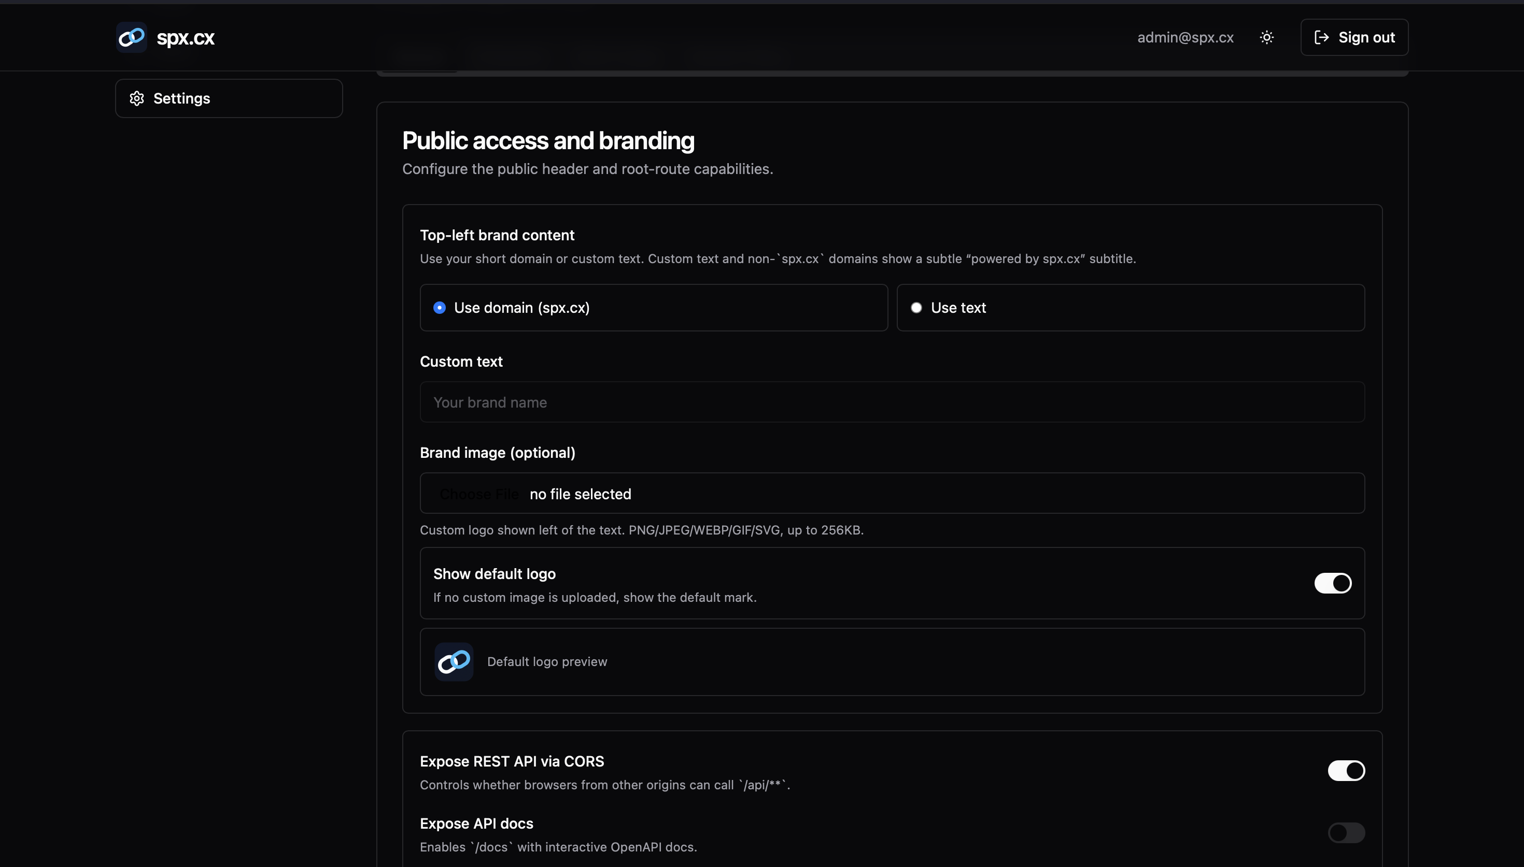This screenshot has width=1524, height=867.
Task: Open the Settings menu item
Action: pyautogui.click(x=182, y=98)
